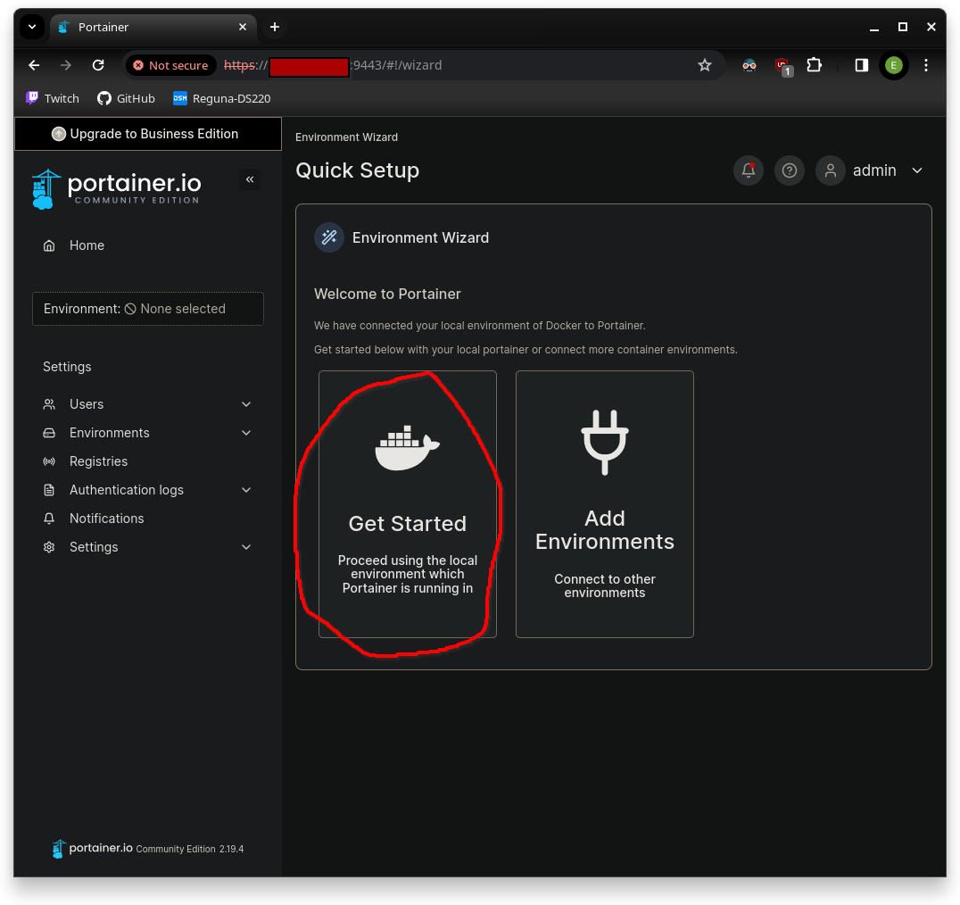Click Upgrade to Business Edition button
960x905 pixels.
coord(148,134)
